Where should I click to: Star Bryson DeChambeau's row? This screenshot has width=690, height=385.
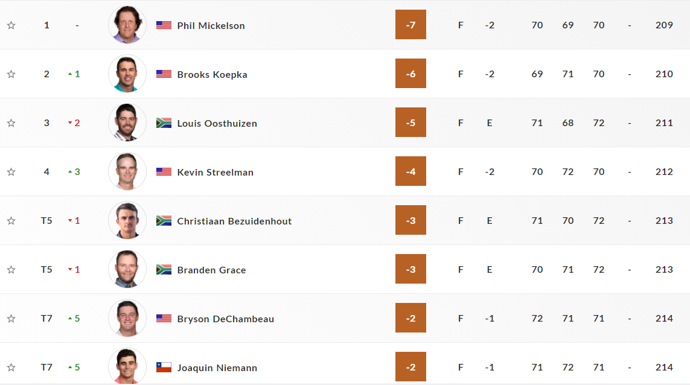coord(11,319)
